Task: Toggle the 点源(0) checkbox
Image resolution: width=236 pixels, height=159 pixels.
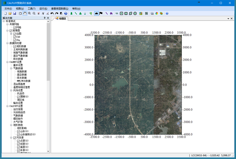Action: pyautogui.click(x=19, y=141)
